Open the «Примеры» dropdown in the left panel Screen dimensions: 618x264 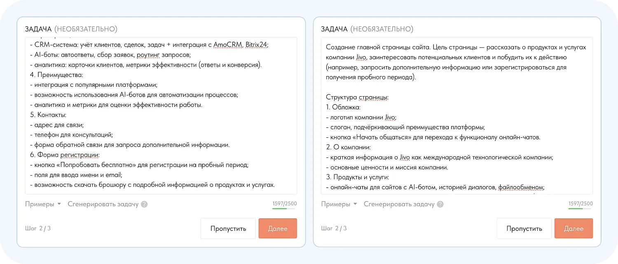point(40,204)
